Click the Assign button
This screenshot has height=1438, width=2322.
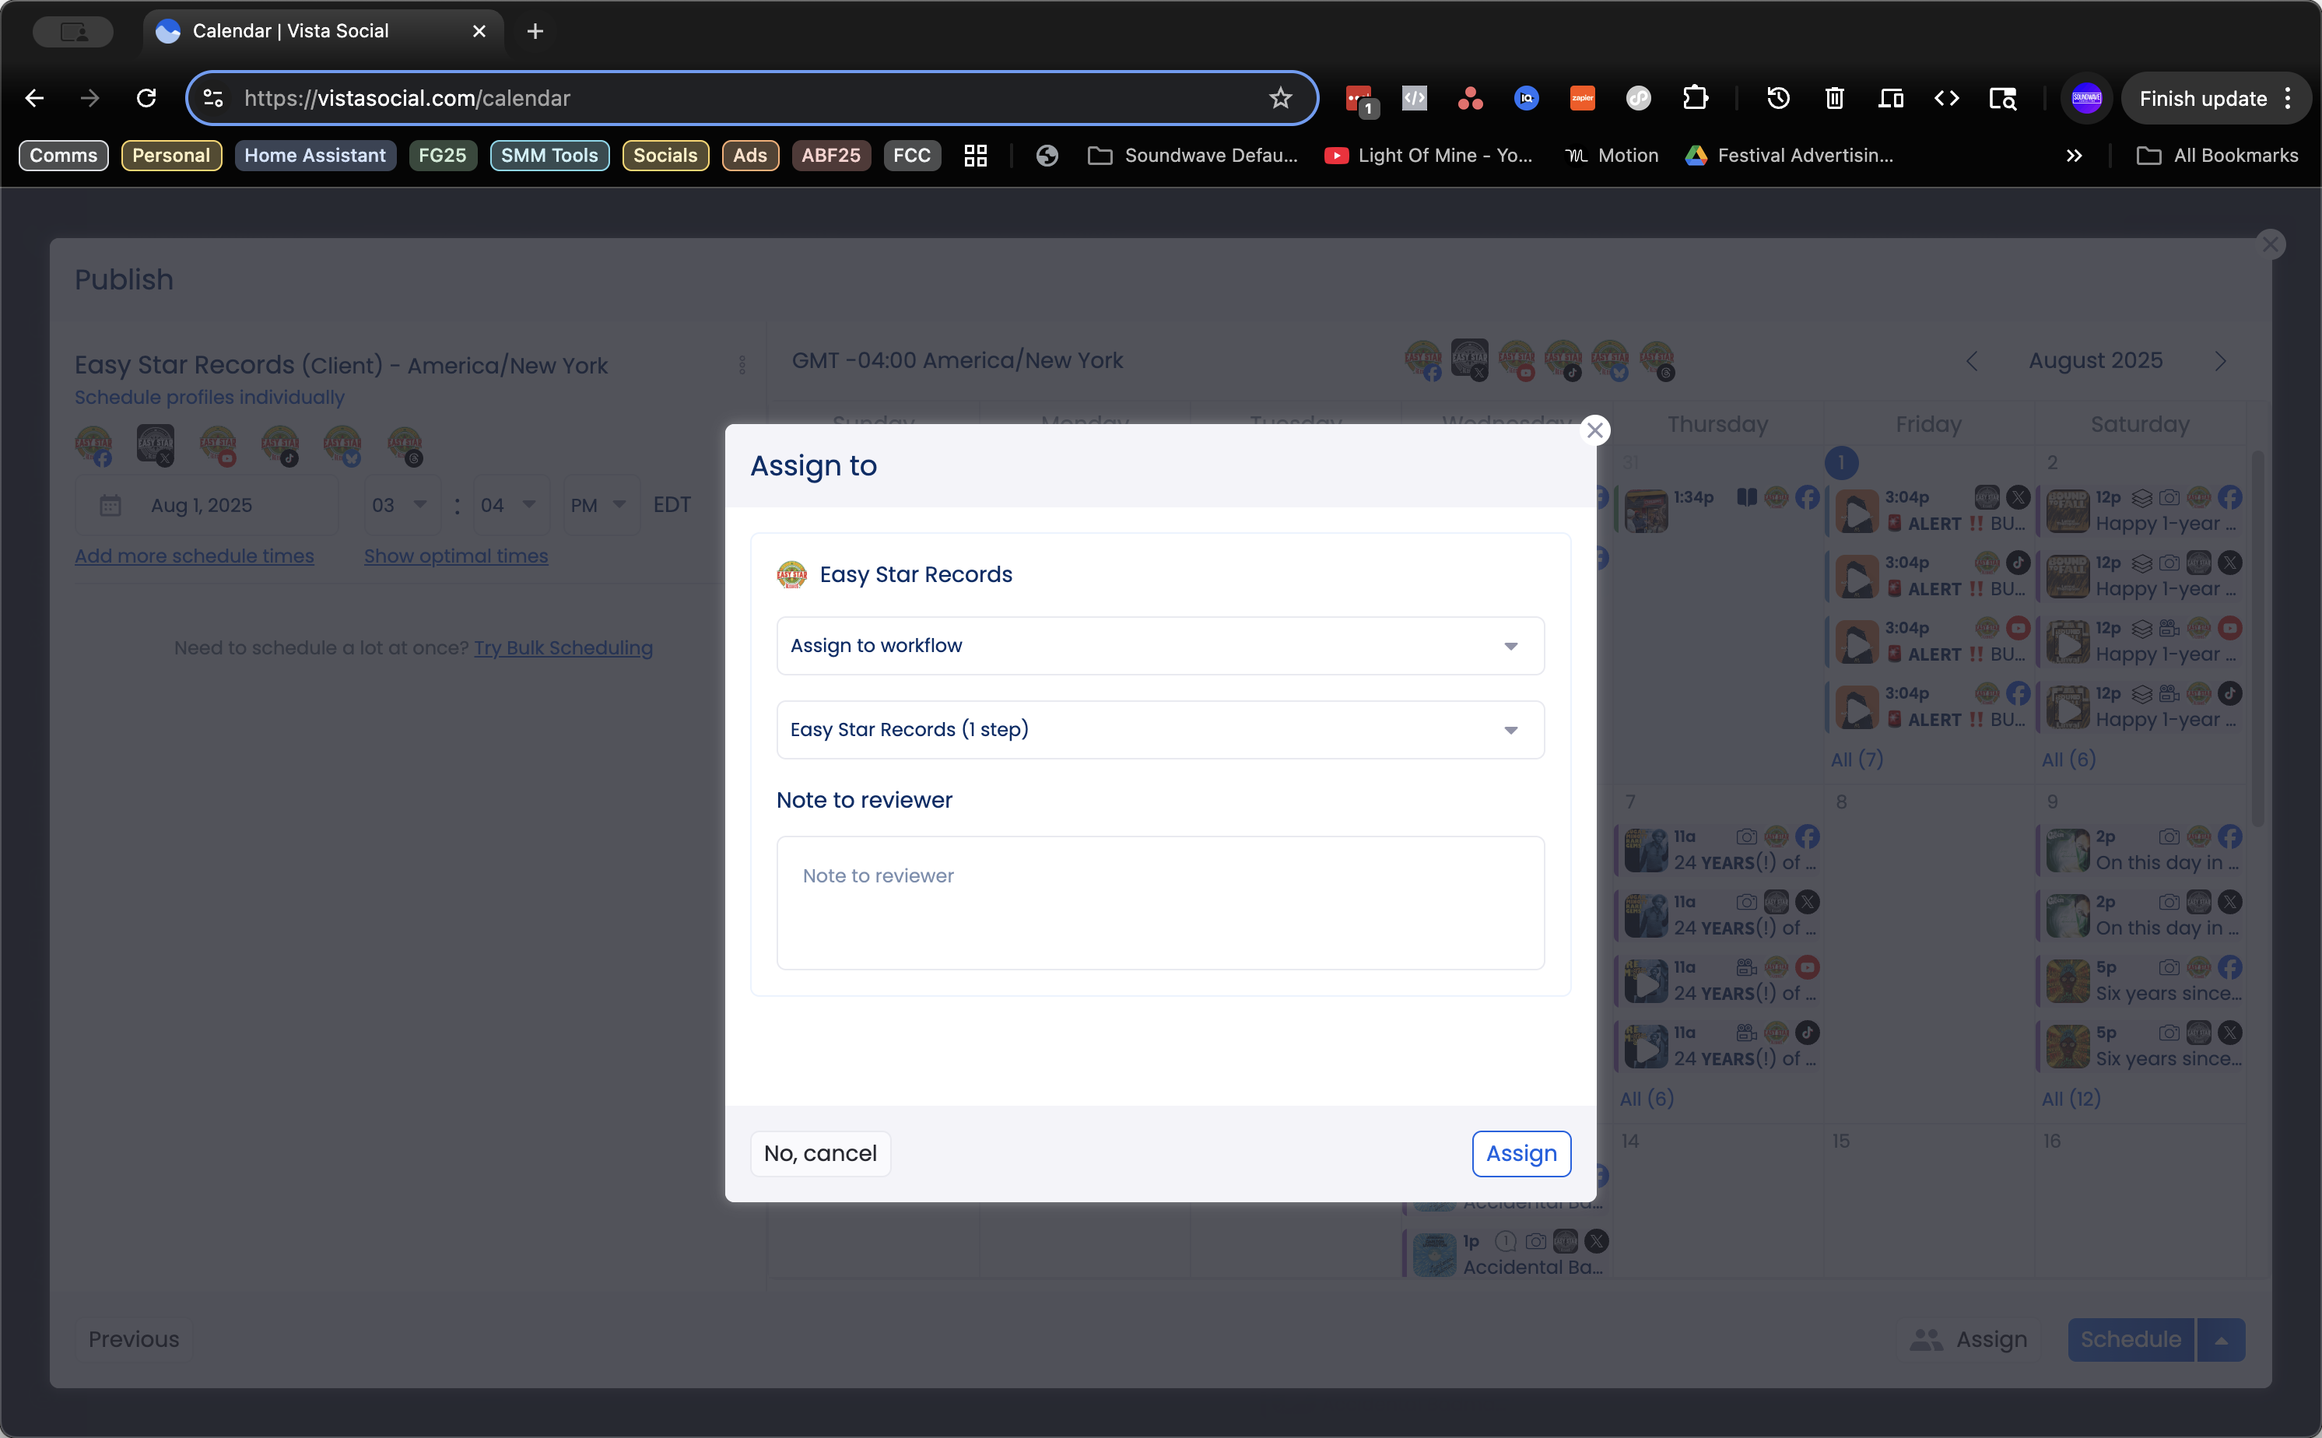click(1521, 1152)
